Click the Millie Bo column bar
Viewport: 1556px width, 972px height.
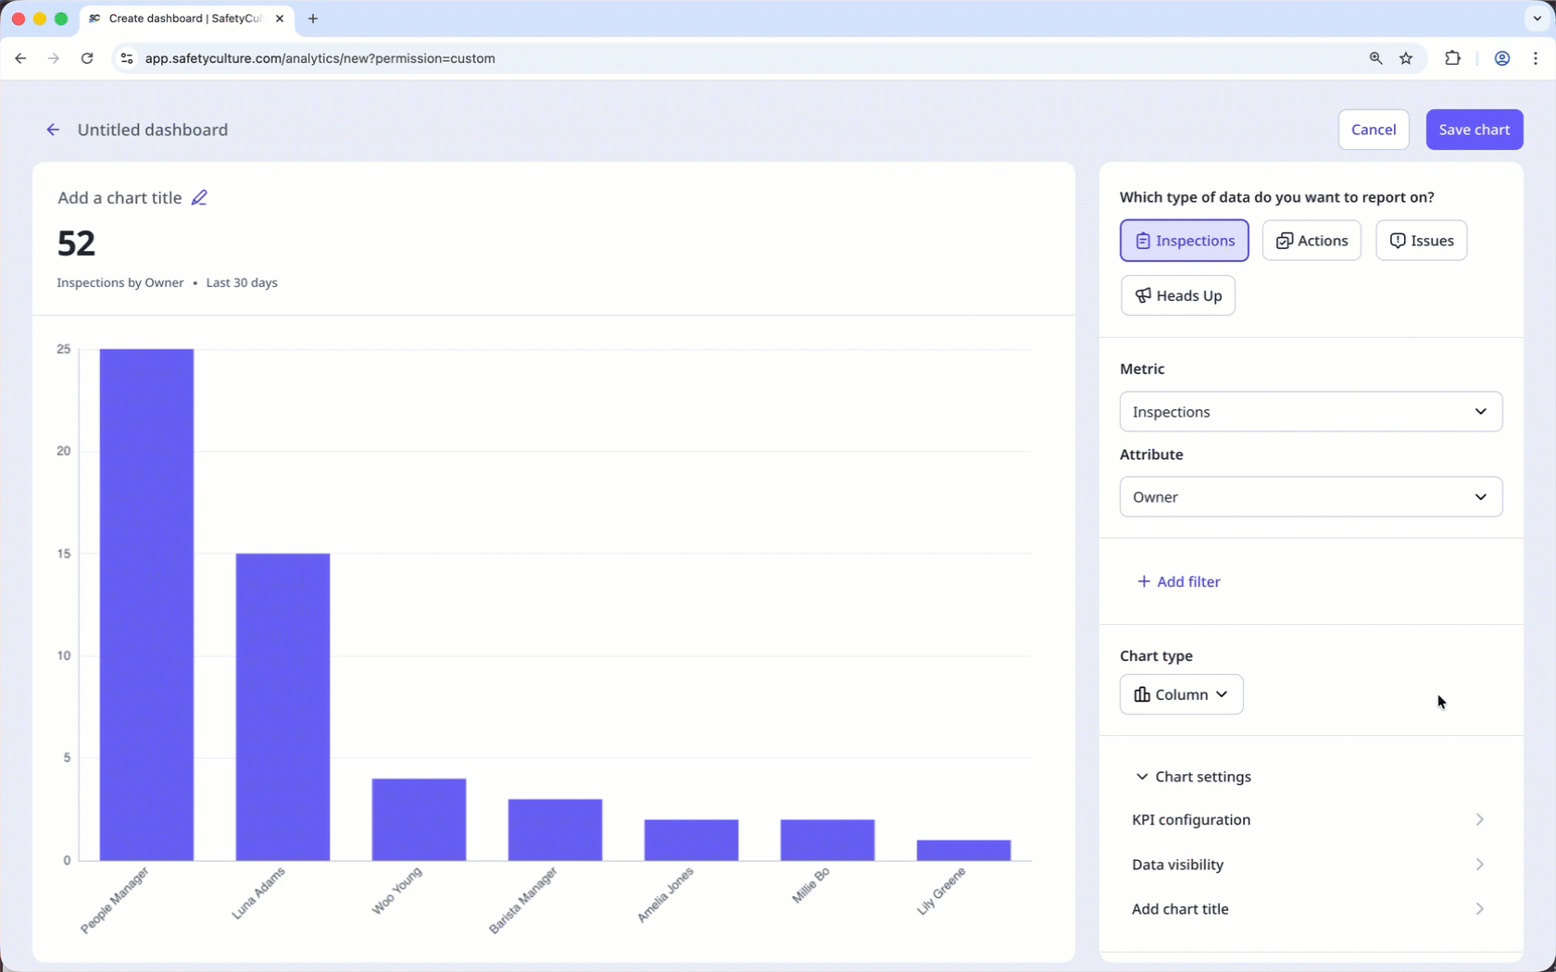point(828,840)
